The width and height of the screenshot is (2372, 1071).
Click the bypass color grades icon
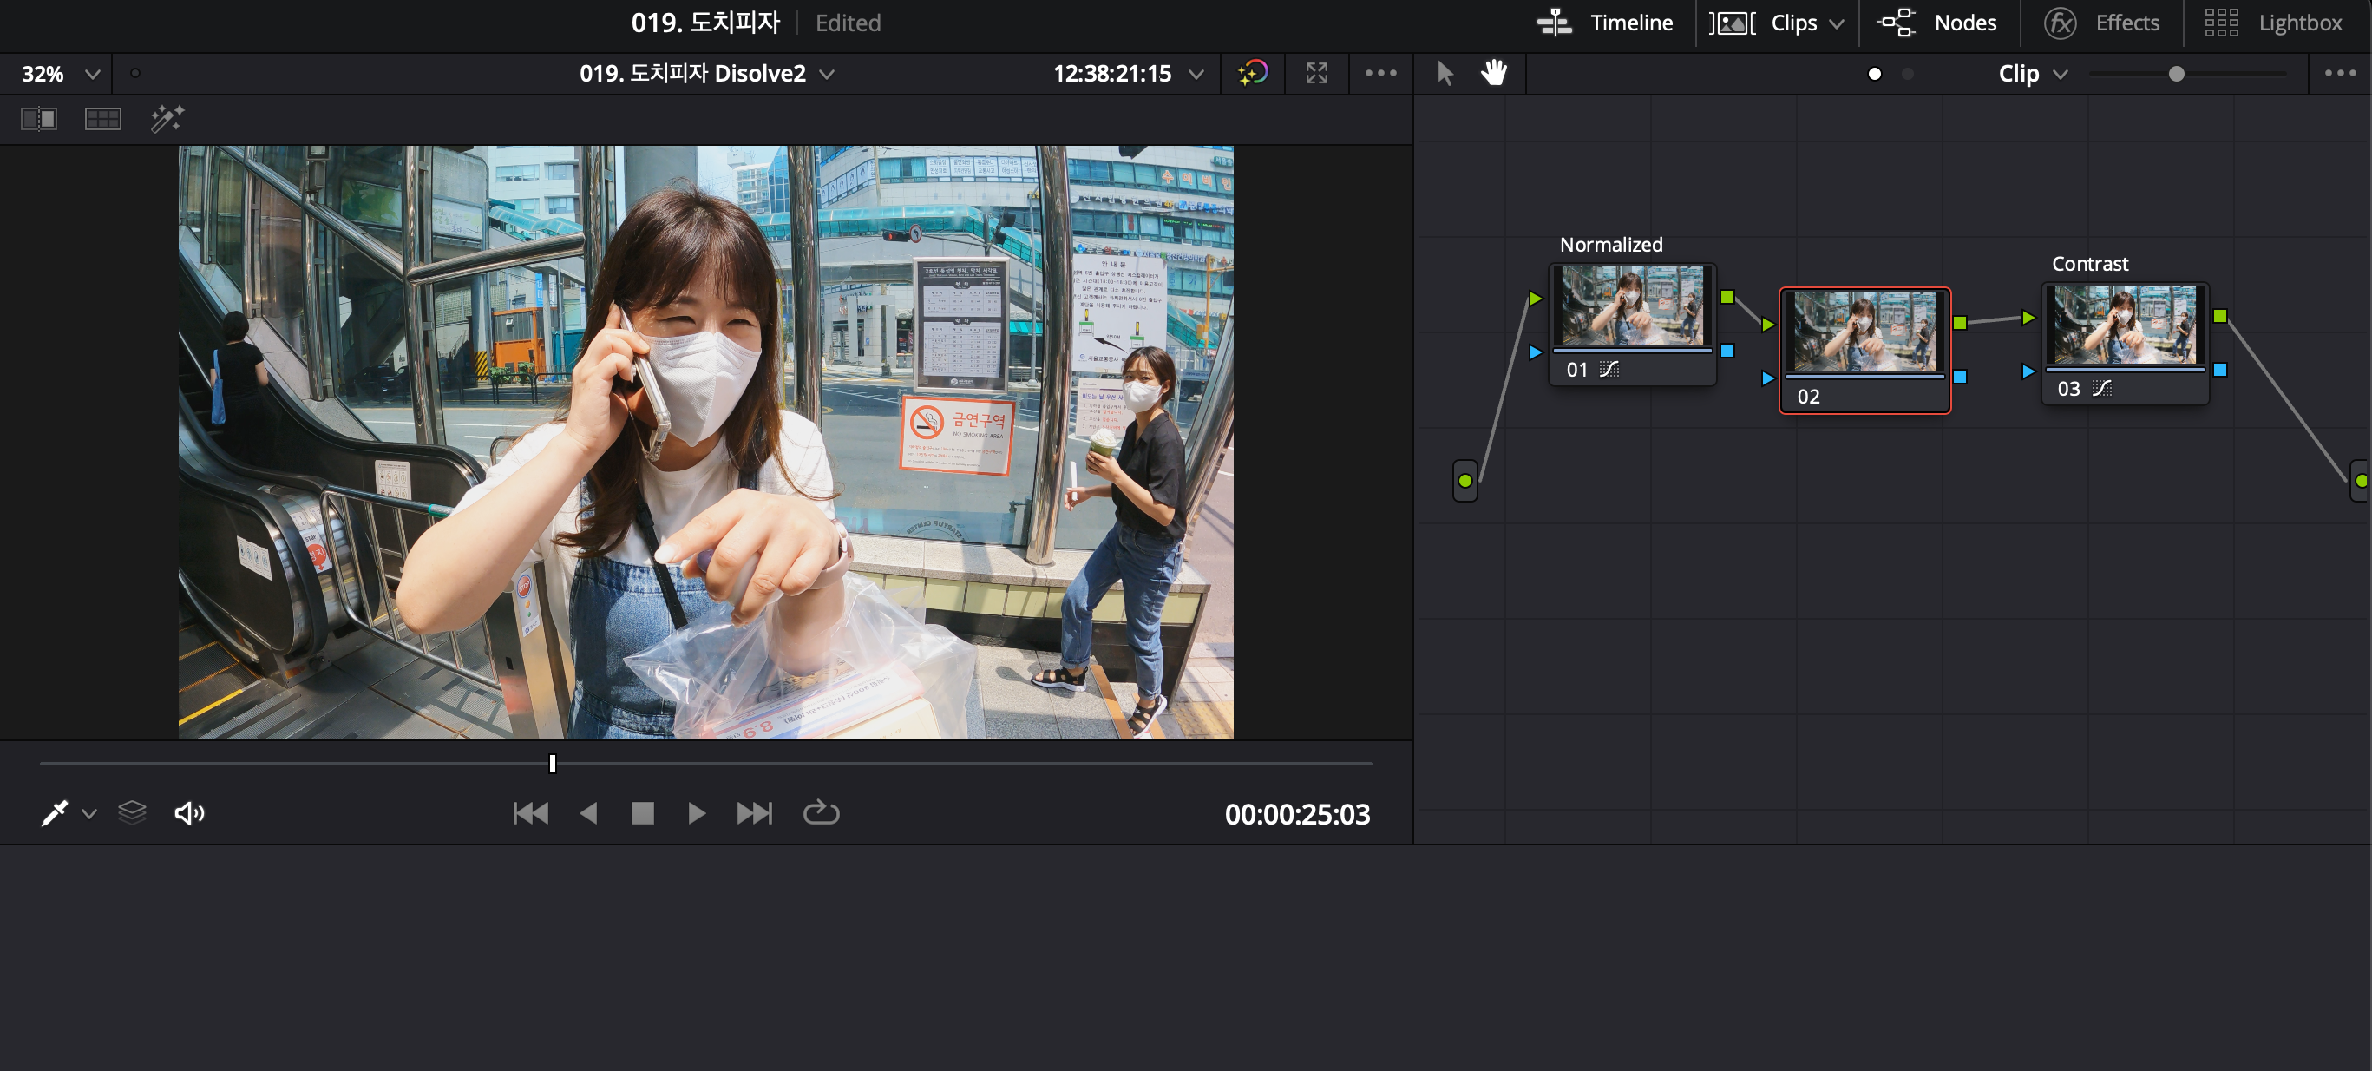(1253, 73)
